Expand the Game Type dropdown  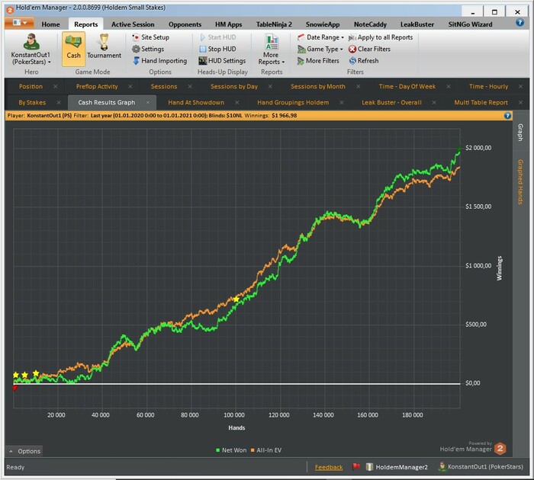click(320, 49)
